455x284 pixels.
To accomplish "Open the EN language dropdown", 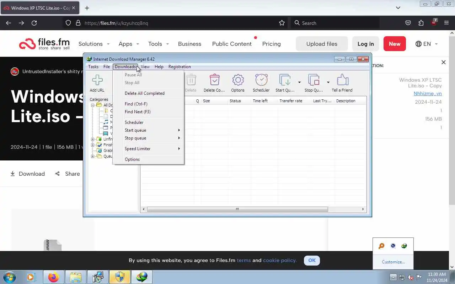I will pos(427,44).
